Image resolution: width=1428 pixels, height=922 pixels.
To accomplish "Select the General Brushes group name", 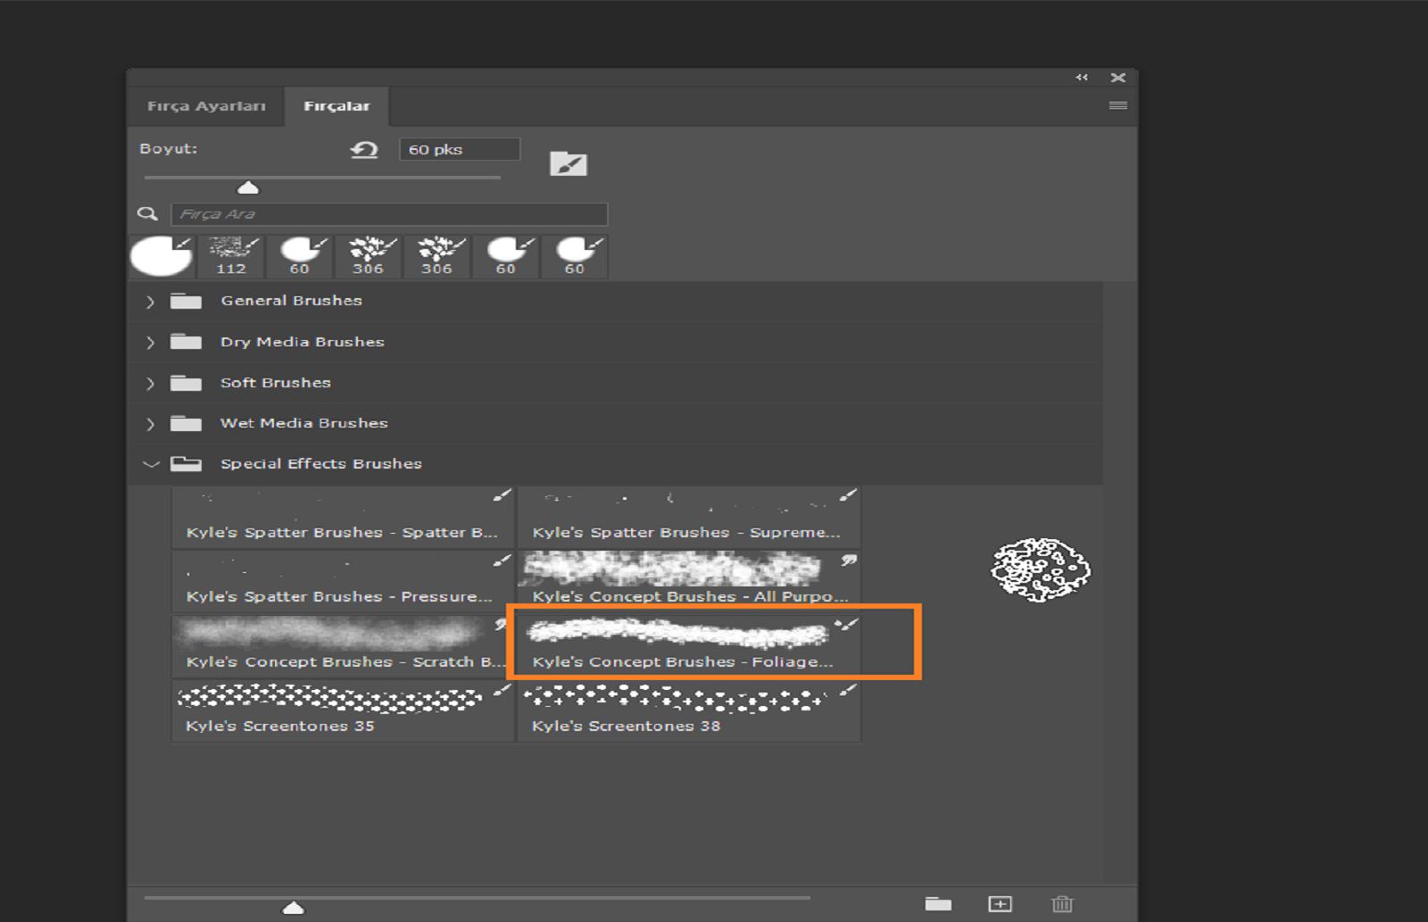I will click(x=292, y=301).
